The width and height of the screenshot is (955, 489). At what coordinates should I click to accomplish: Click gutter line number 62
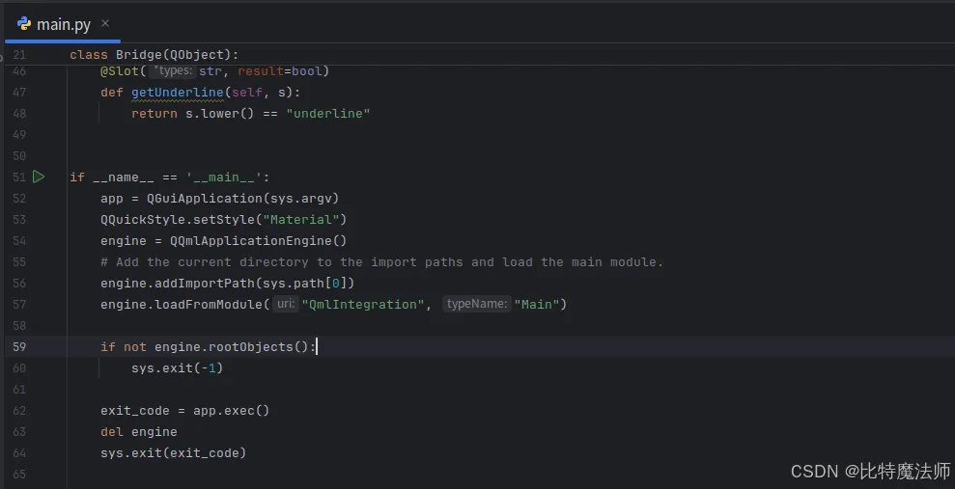(x=19, y=411)
